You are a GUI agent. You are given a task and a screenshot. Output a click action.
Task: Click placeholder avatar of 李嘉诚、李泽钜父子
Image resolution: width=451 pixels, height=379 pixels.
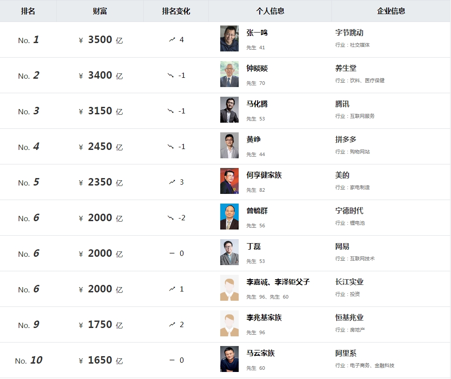pos(229,288)
